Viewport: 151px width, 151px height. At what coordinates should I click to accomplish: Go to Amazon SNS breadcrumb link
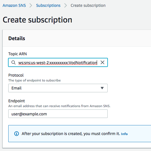tap(14, 5)
